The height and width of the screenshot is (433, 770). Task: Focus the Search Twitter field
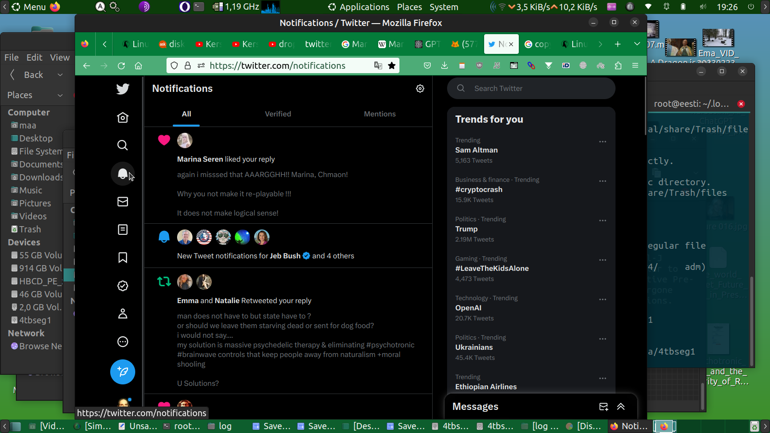click(x=531, y=89)
